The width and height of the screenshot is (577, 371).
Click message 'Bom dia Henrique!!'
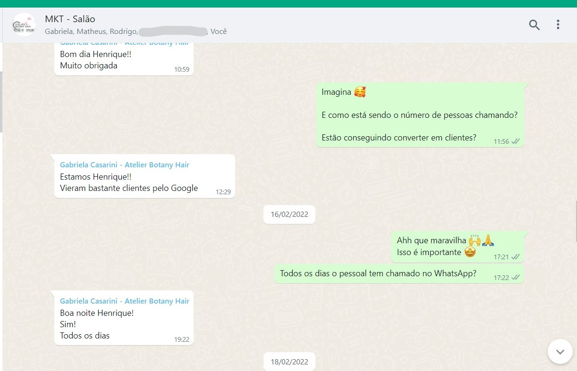point(96,54)
